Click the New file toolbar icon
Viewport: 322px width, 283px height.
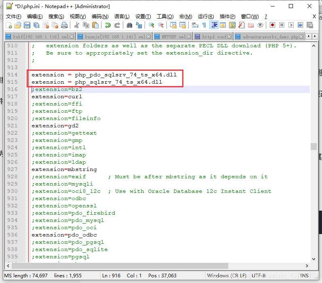click(x=9, y=25)
